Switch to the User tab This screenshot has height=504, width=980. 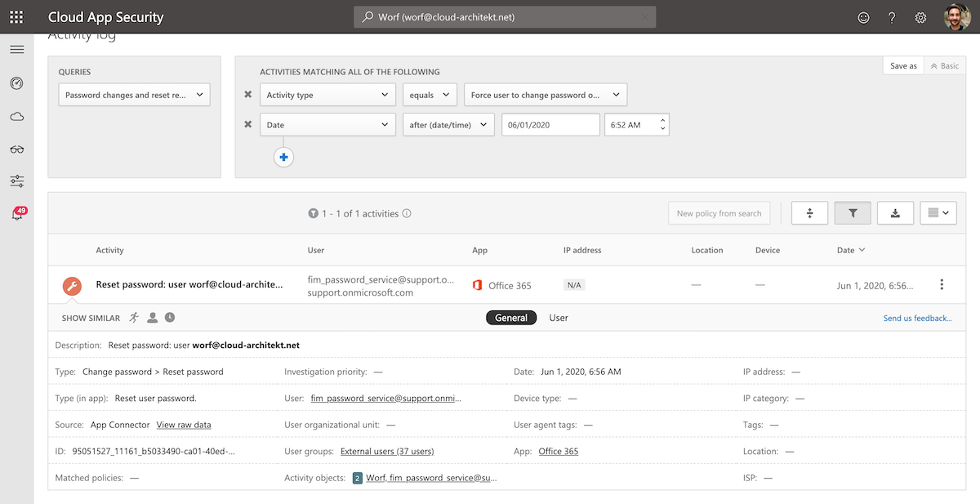coord(559,318)
